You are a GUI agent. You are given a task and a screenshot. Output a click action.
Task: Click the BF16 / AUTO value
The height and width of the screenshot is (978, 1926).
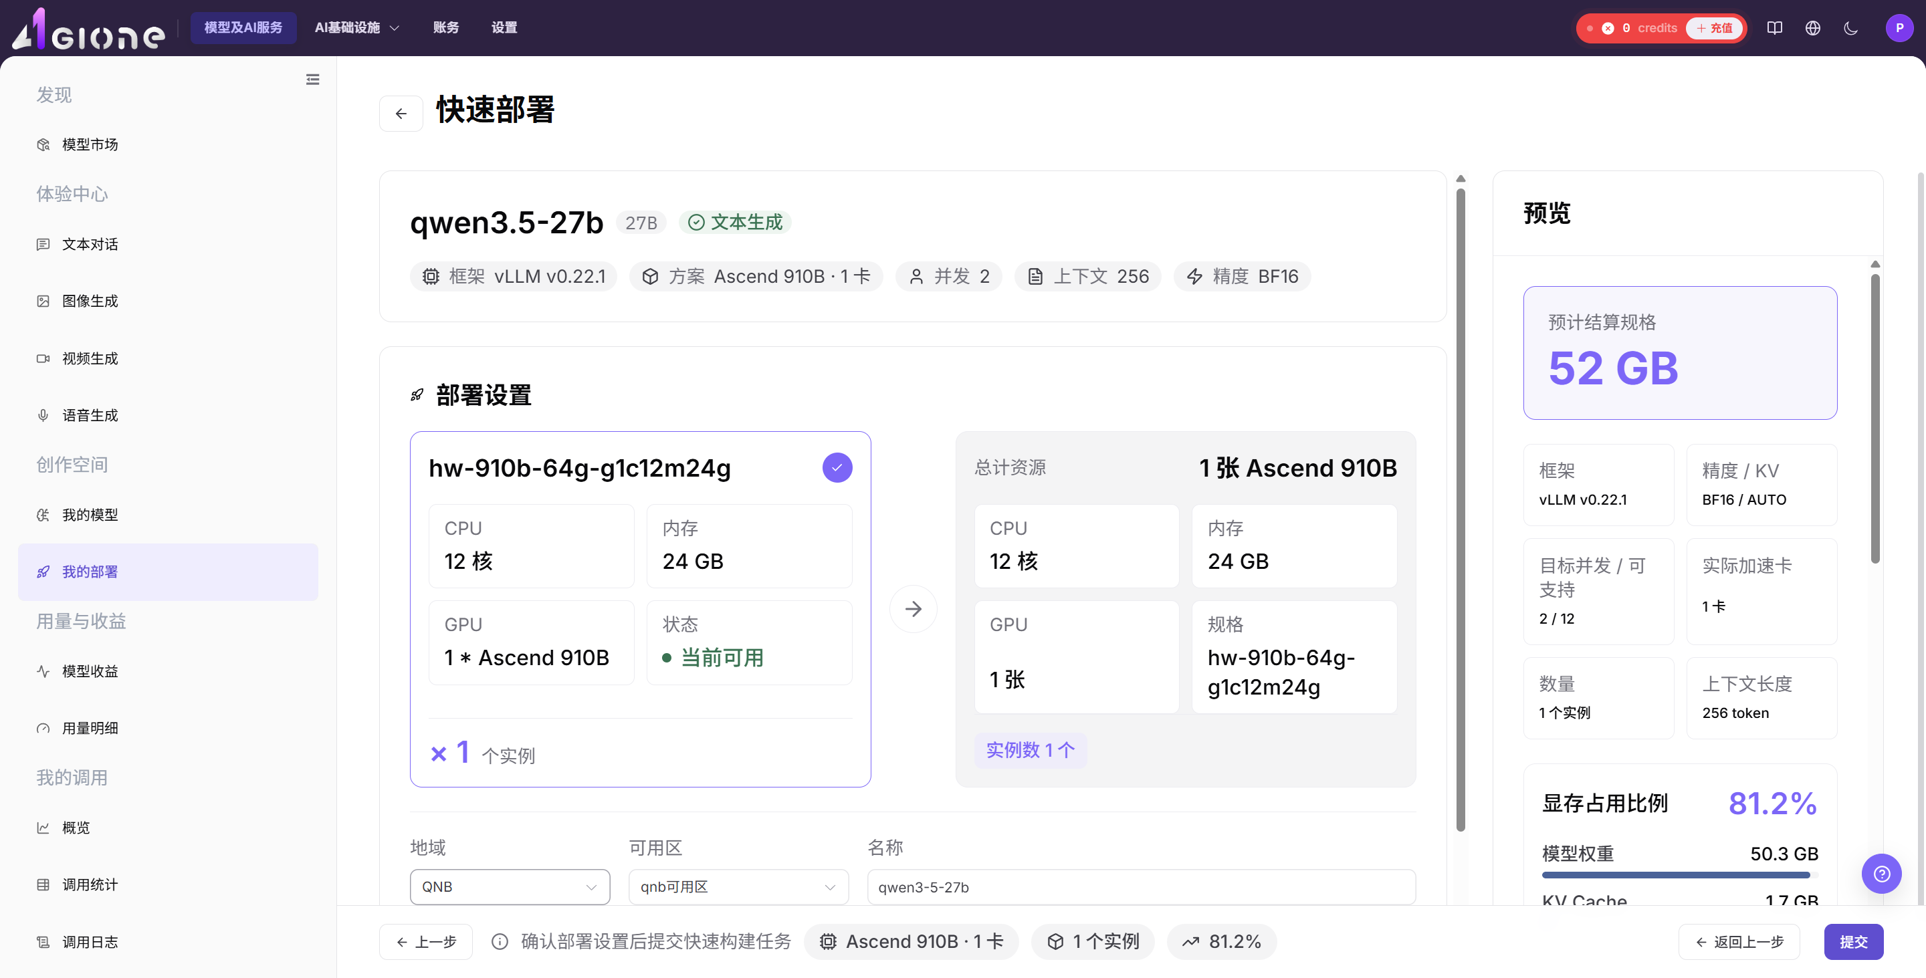(x=1743, y=500)
